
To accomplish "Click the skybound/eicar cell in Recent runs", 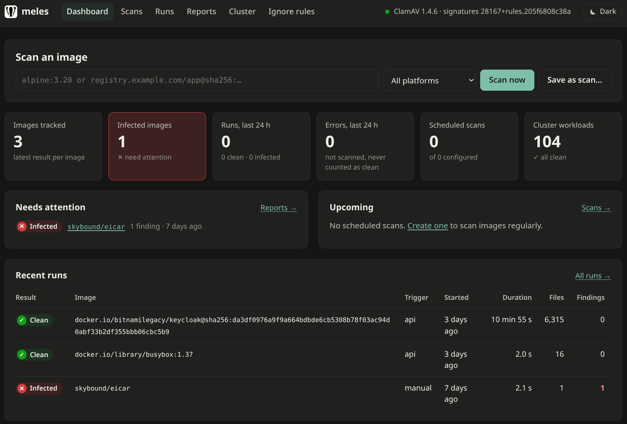I will [x=102, y=388].
